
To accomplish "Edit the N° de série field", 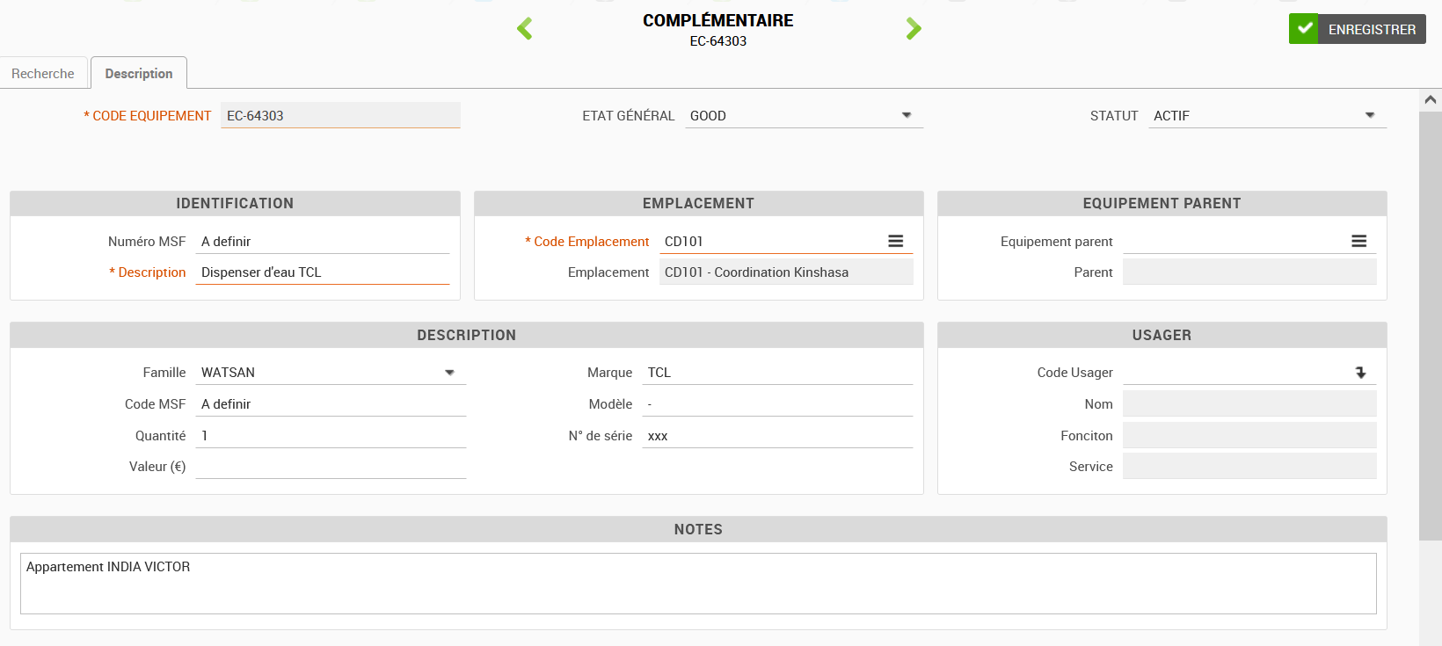I will [777, 436].
